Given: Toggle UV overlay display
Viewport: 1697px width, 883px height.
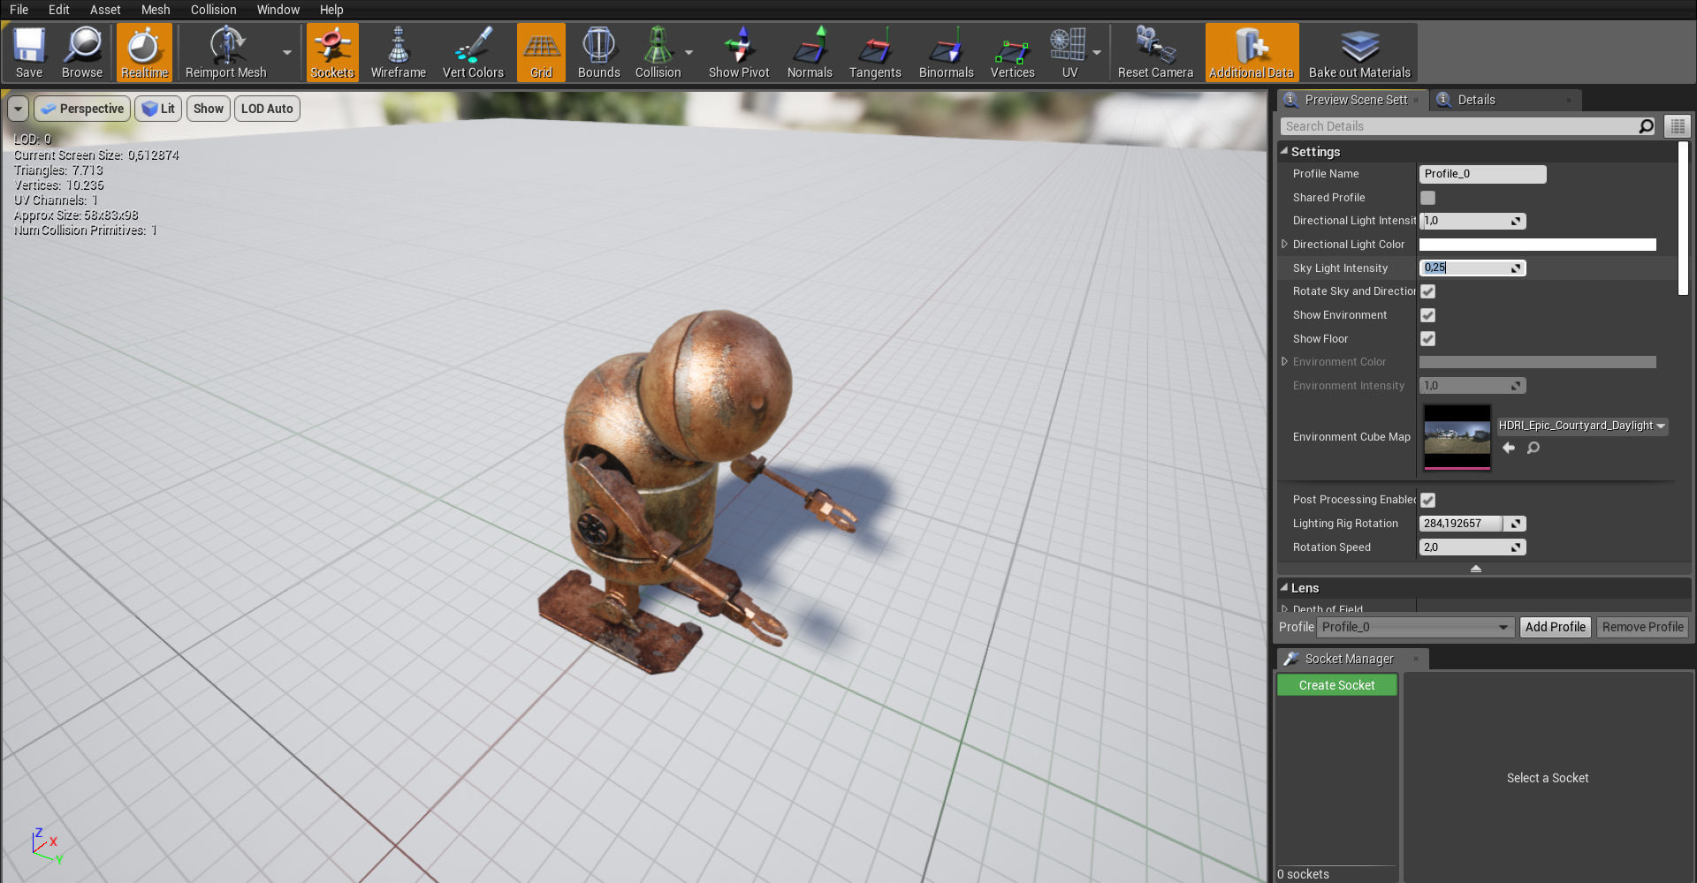Looking at the screenshot, I should tap(1069, 53).
